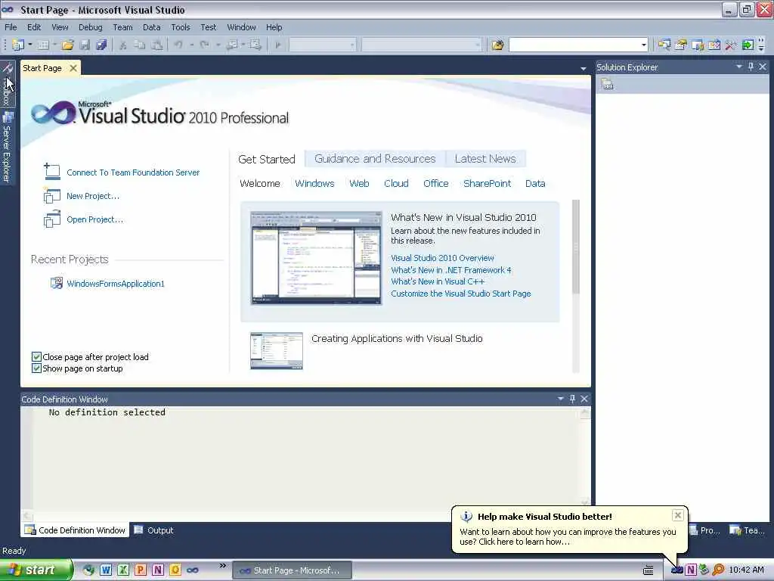Screen dimensions: 774x581
Task: Click the Redo toolbar icon
Action: pyautogui.click(x=204, y=45)
